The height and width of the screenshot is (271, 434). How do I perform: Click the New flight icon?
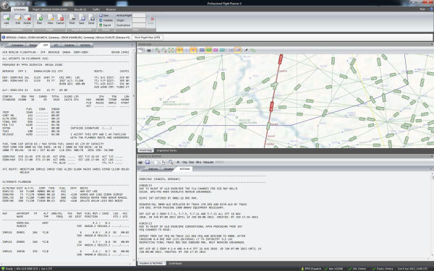coord(50,20)
